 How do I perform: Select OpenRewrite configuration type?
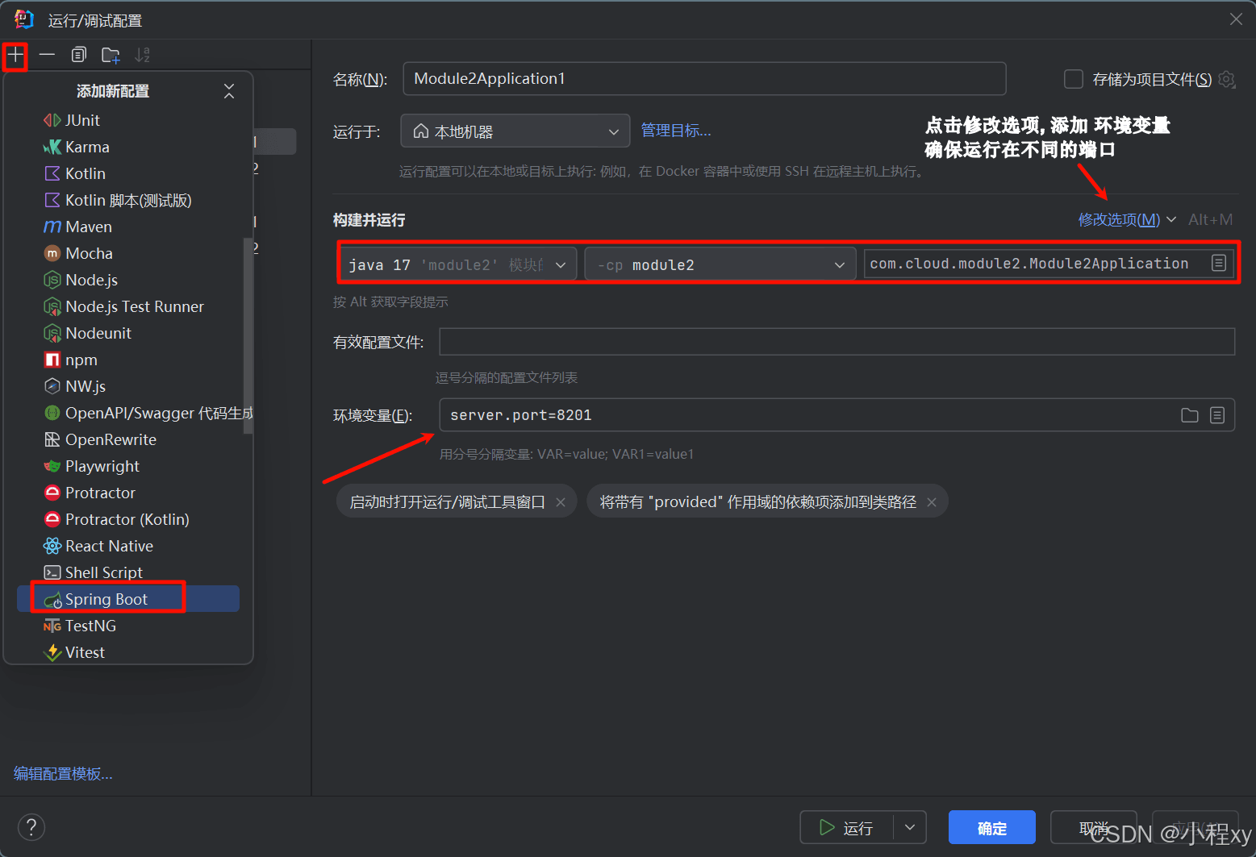pyautogui.click(x=129, y=439)
